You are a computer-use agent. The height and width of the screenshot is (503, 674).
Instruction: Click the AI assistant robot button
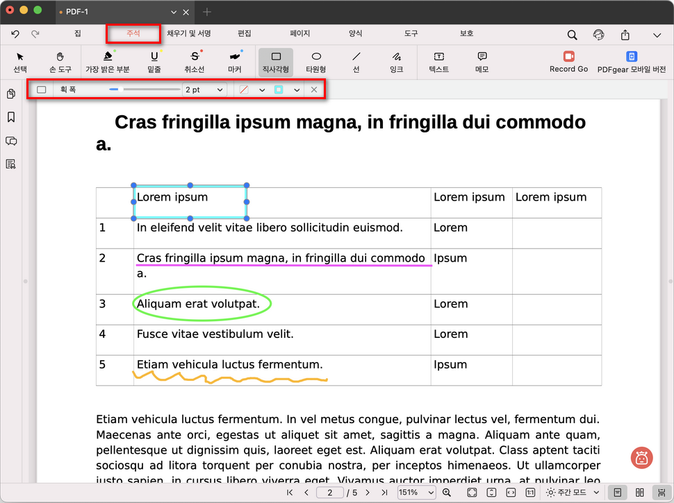[x=641, y=457]
